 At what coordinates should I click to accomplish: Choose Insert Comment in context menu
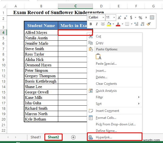coord(115,111)
